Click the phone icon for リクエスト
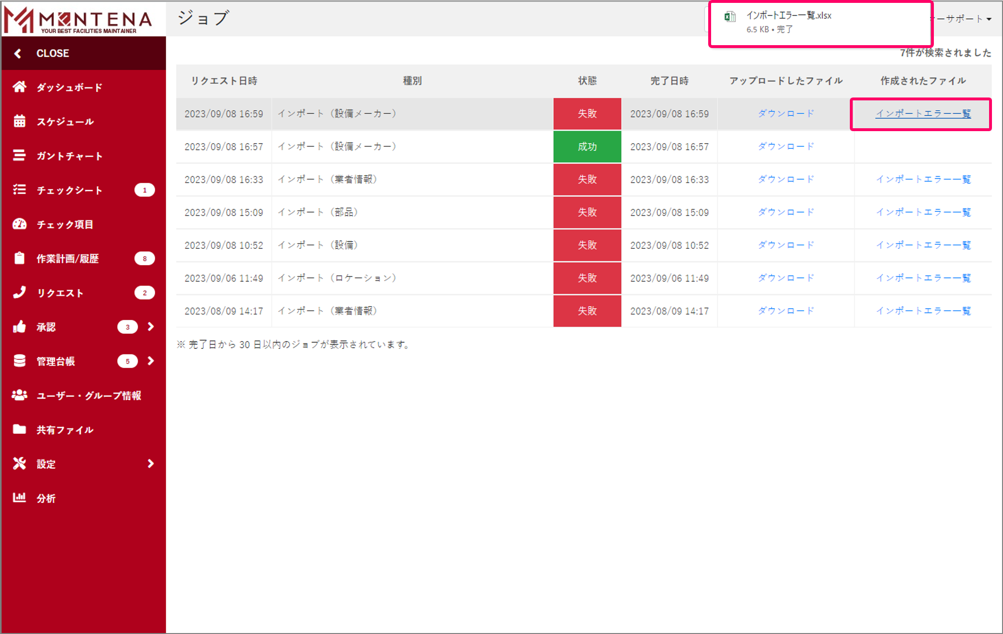Image resolution: width=1003 pixels, height=634 pixels. coord(19,293)
